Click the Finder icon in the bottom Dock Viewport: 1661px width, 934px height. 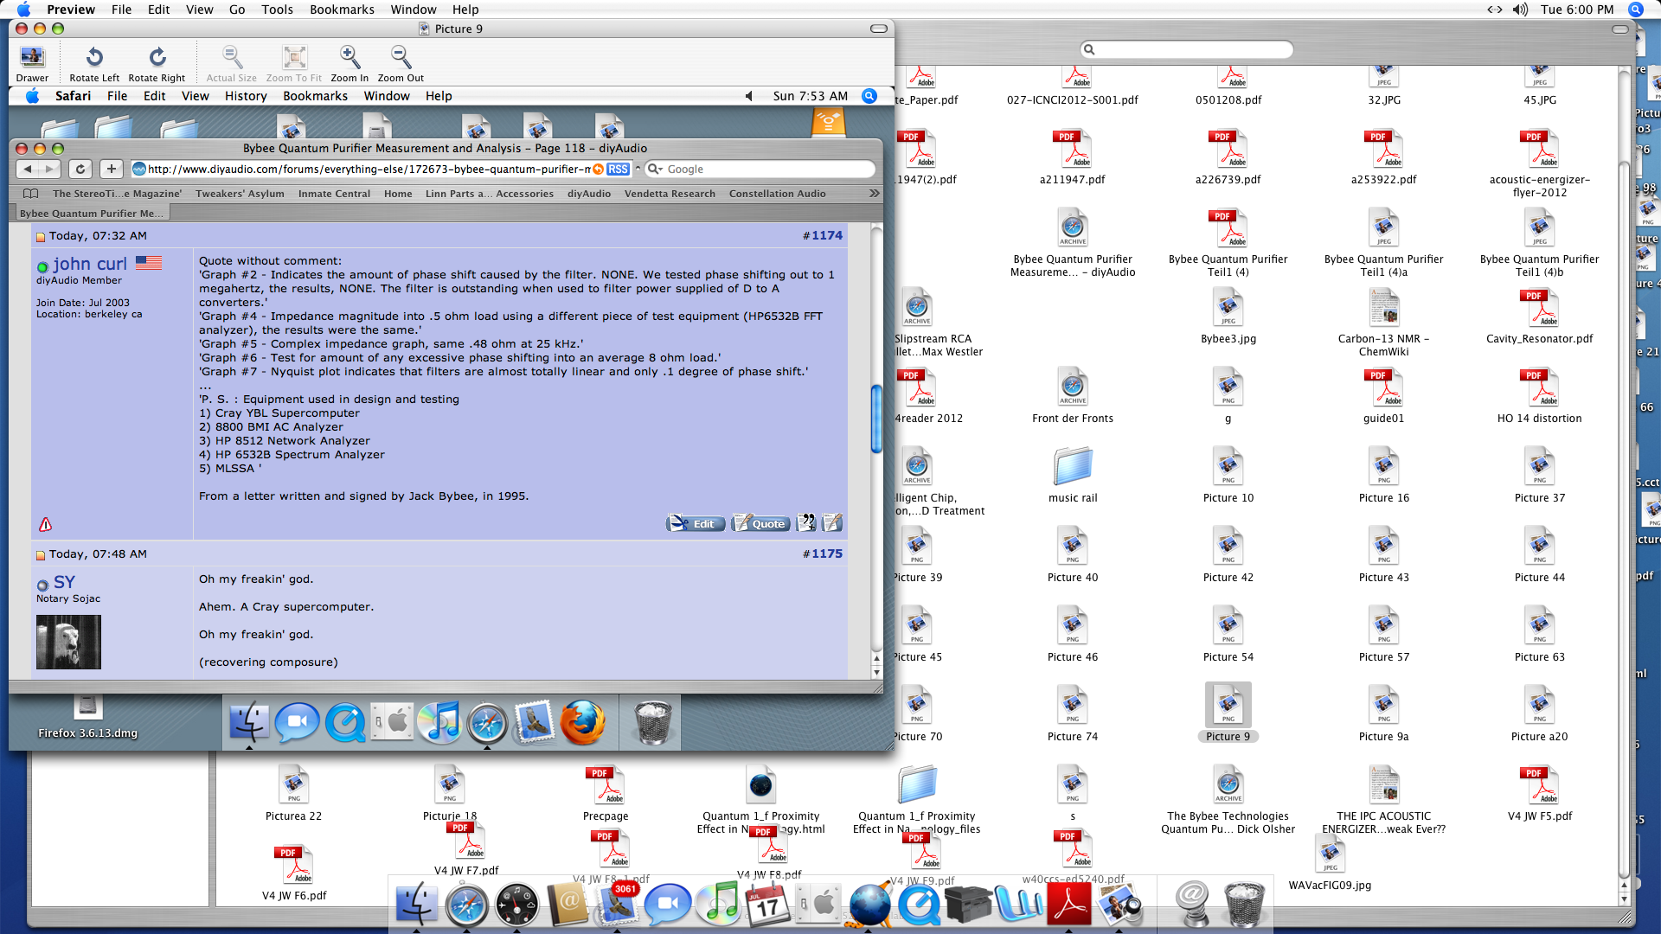click(416, 905)
